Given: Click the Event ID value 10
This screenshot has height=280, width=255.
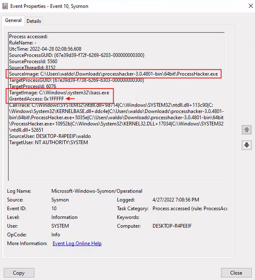Looking at the screenshot, I should pyautogui.click(x=54, y=209).
